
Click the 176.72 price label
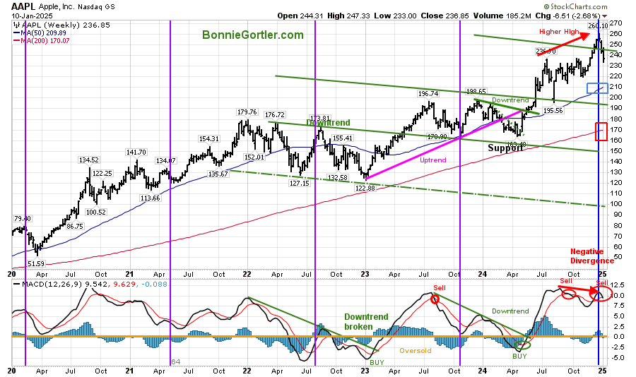(275, 115)
